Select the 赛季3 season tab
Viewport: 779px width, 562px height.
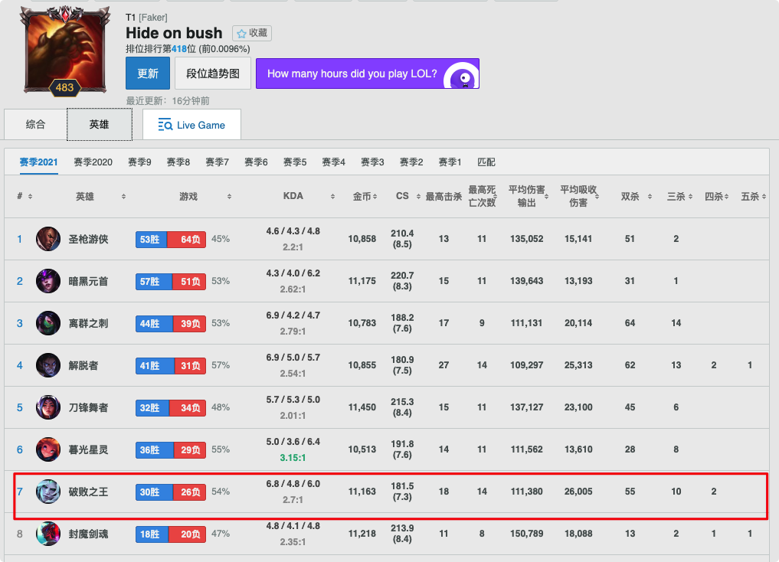[372, 162]
